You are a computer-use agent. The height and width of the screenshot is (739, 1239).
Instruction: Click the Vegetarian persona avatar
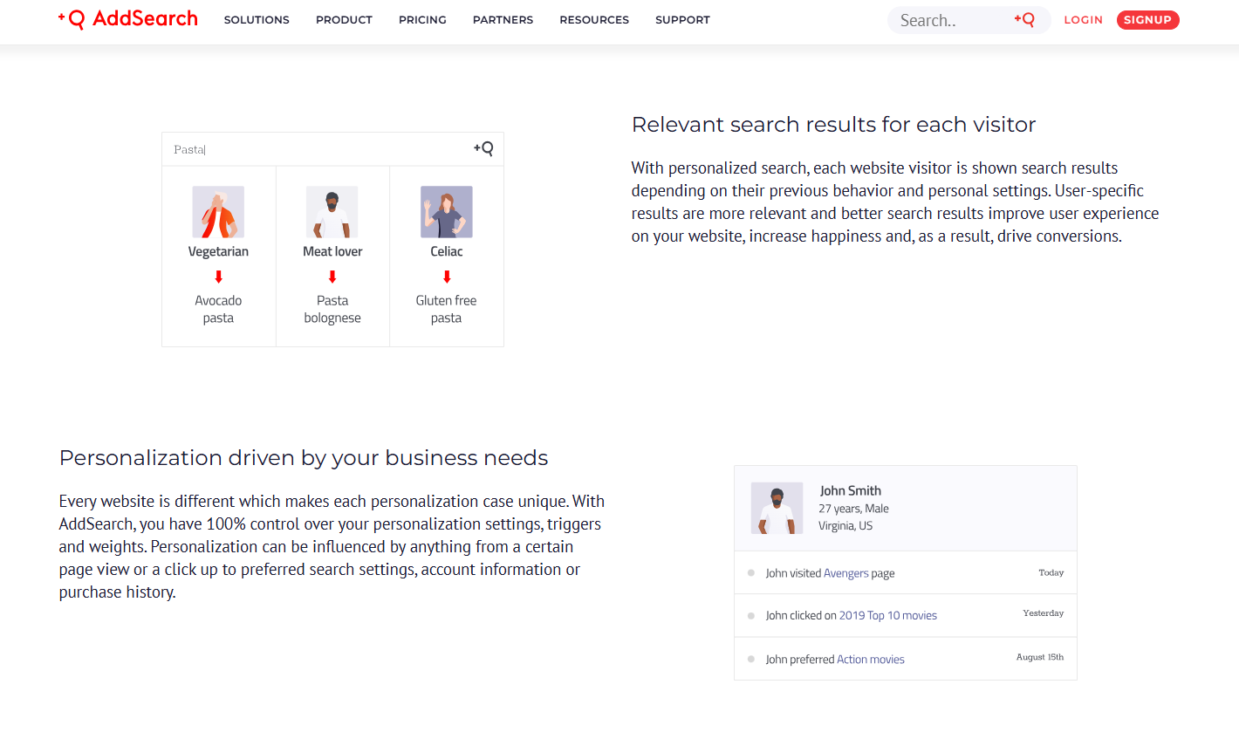click(218, 212)
